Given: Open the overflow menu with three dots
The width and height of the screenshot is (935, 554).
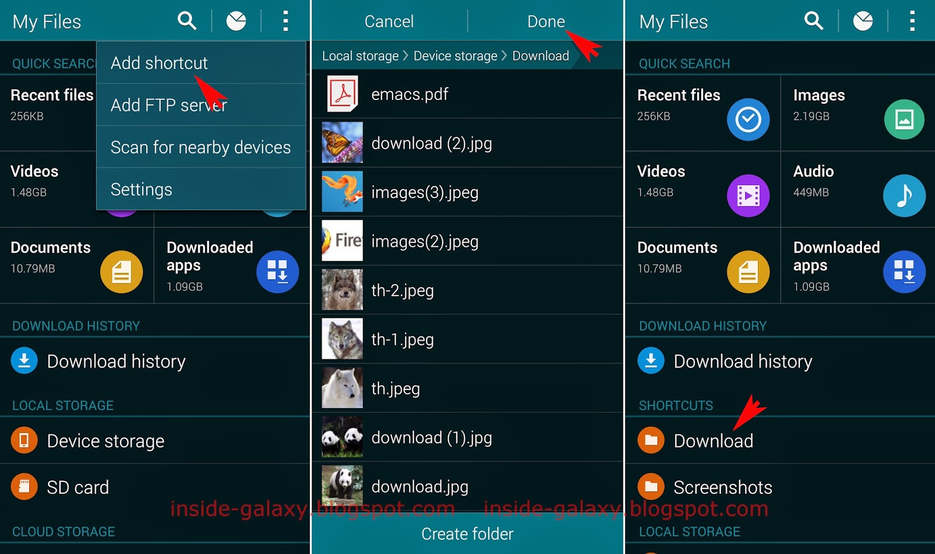Looking at the screenshot, I should tap(285, 20).
